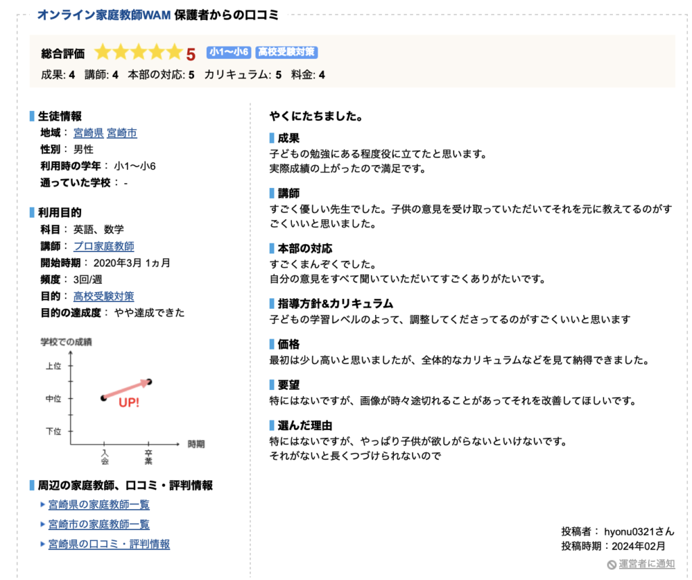Click the poster name hyonu0321さん
692x580 pixels.
[x=639, y=531]
